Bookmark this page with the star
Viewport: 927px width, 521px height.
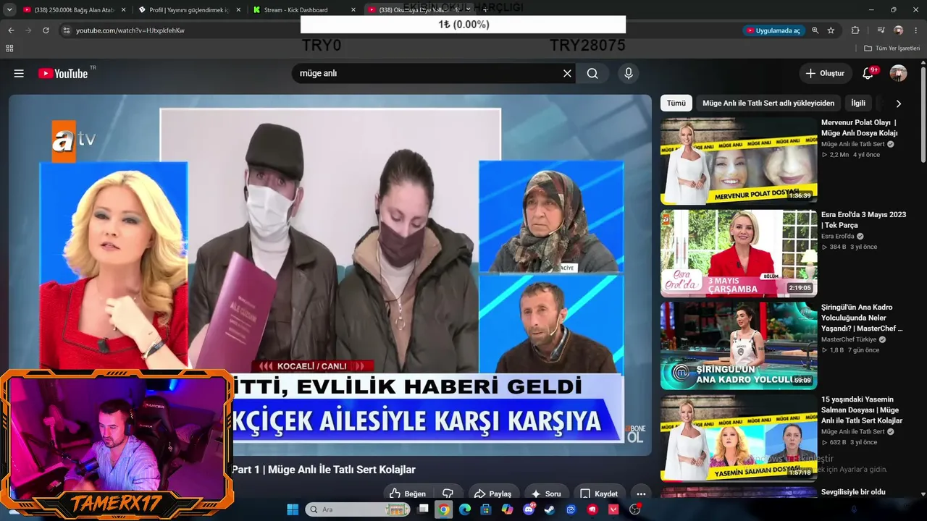point(831,30)
